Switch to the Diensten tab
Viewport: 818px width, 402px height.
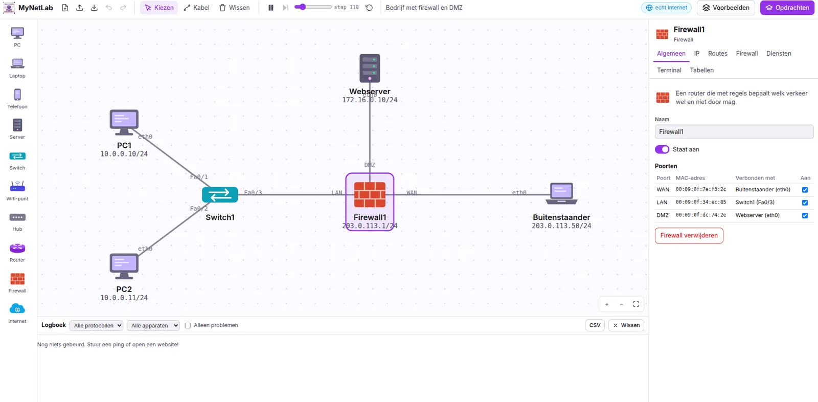(x=779, y=54)
